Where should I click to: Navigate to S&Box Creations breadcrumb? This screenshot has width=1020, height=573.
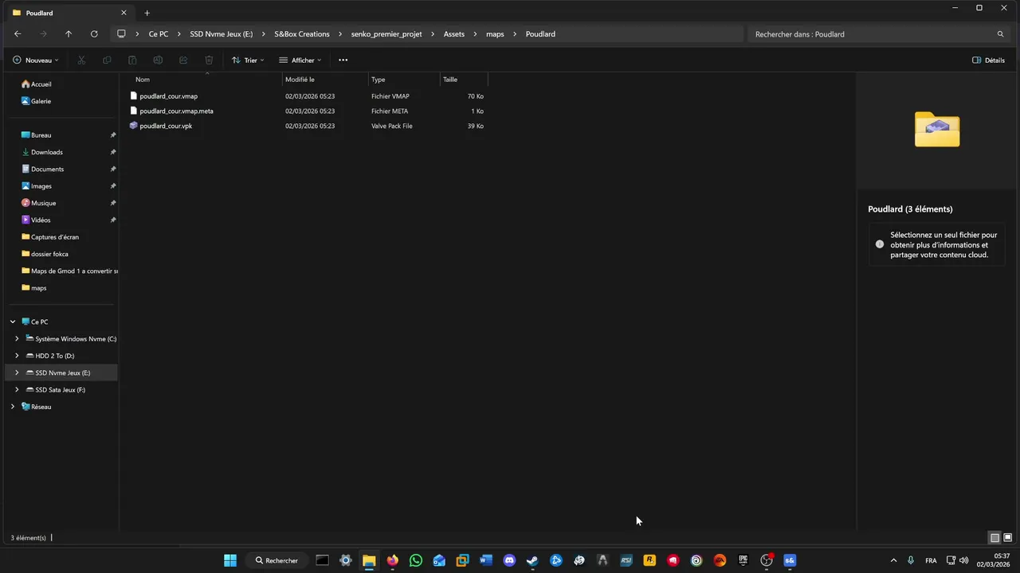click(302, 34)
